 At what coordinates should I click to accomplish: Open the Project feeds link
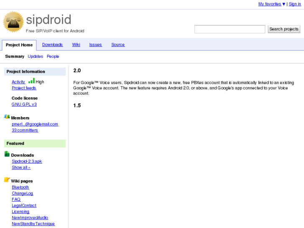click(x=24, y=88)
